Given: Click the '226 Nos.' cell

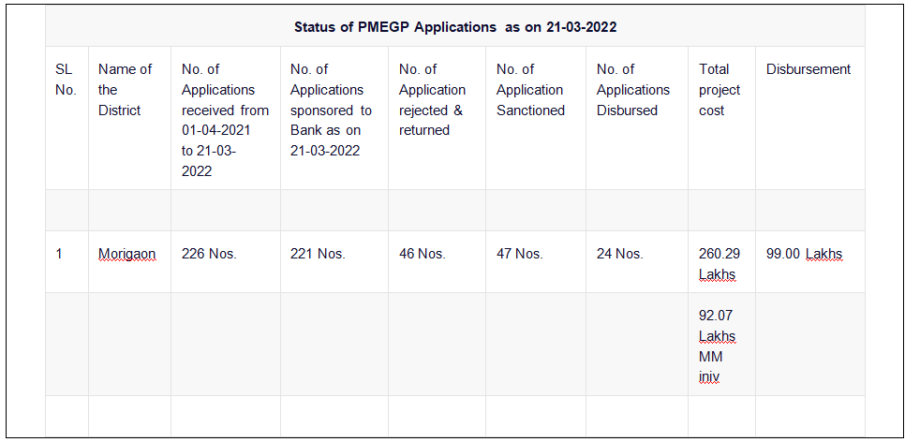Looking at the screenshot, I should coord(226,261).
